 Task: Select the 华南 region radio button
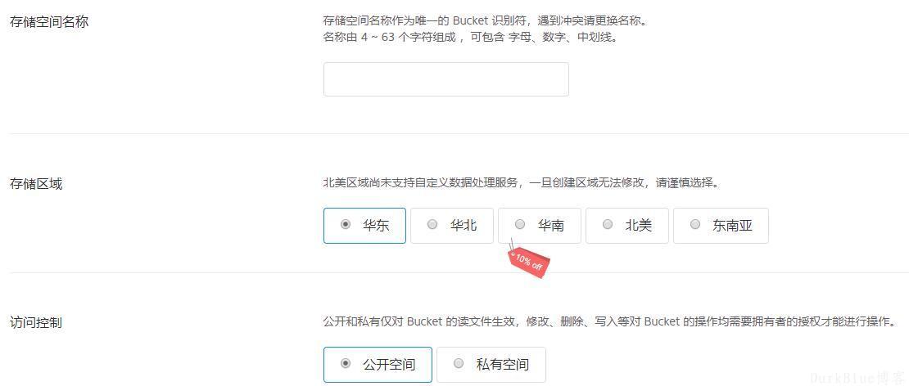[520, 225]
